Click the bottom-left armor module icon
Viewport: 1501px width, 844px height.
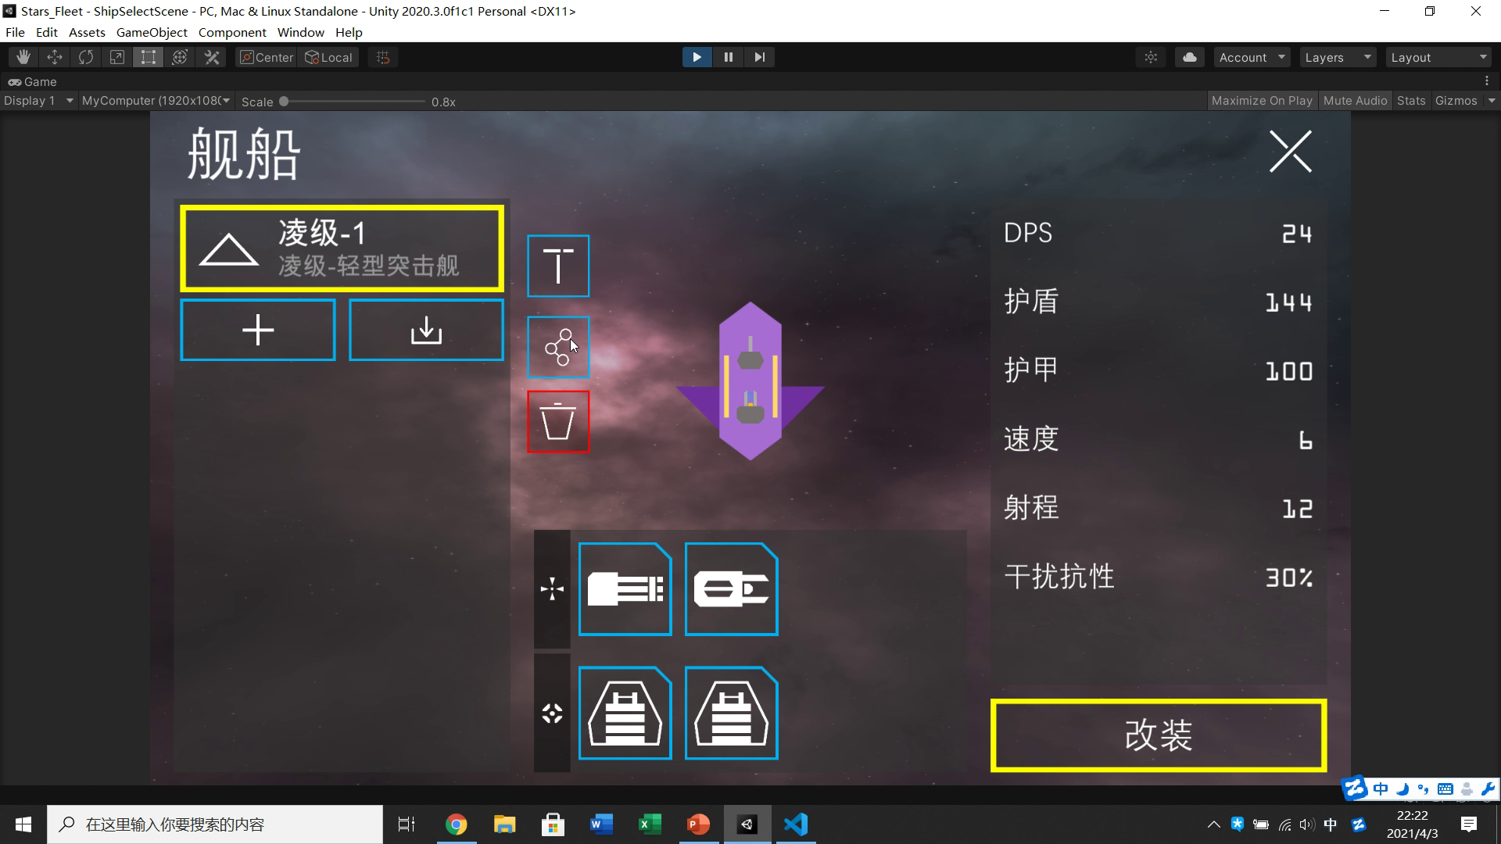[622, 713]
